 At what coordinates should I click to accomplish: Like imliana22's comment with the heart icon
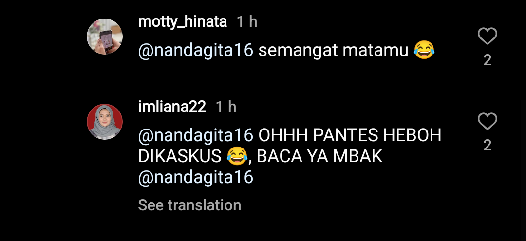(487, 121)
